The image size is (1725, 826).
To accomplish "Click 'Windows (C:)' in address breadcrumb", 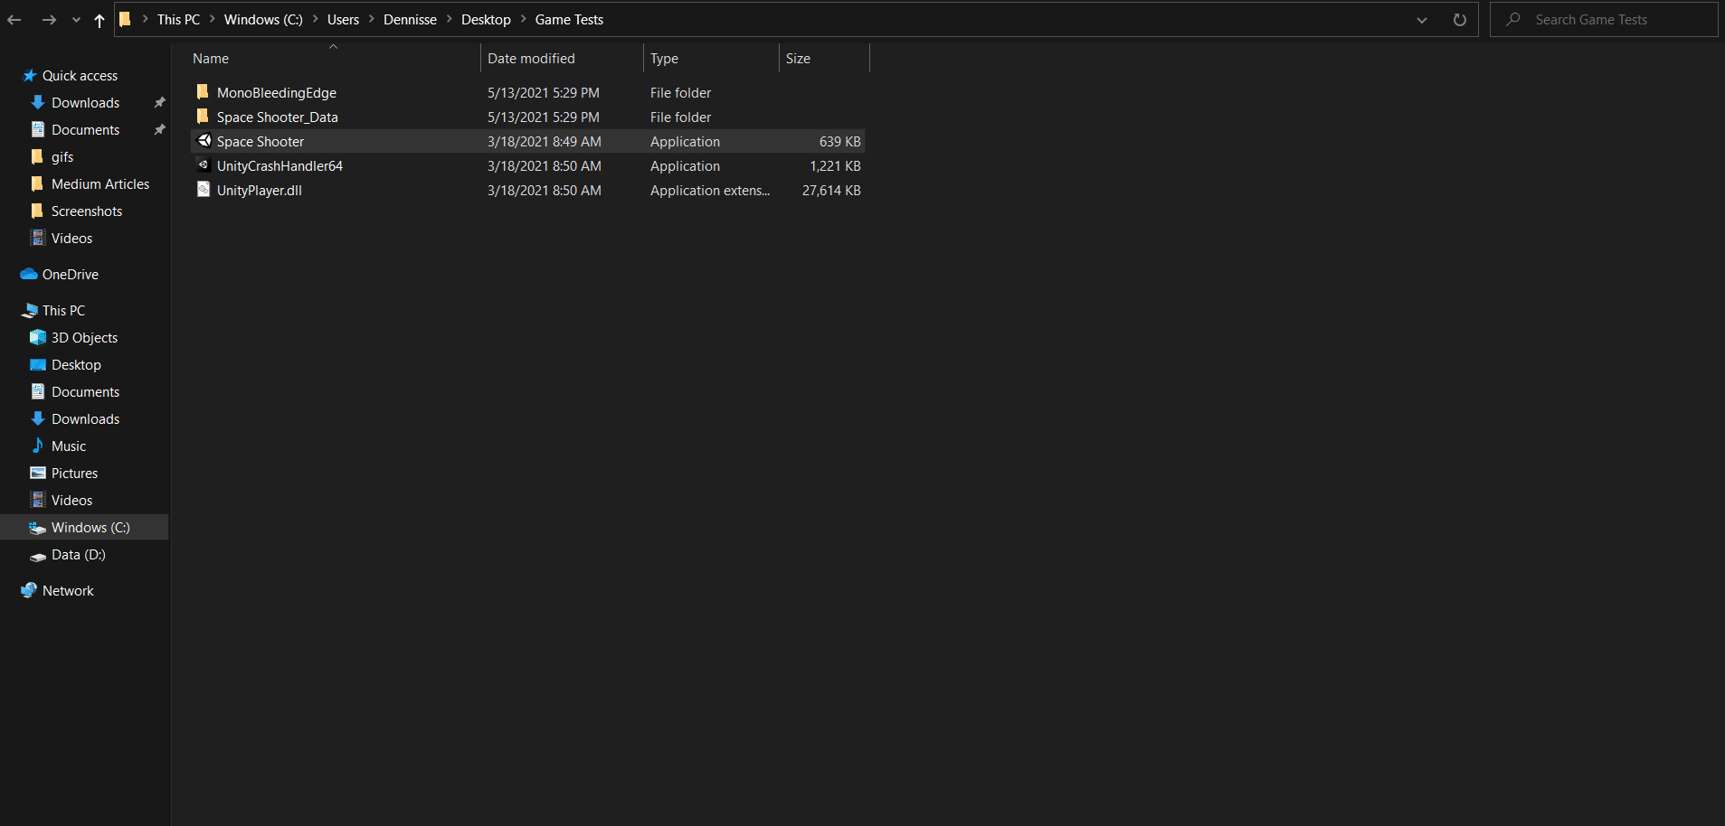I will pos(263,20).
